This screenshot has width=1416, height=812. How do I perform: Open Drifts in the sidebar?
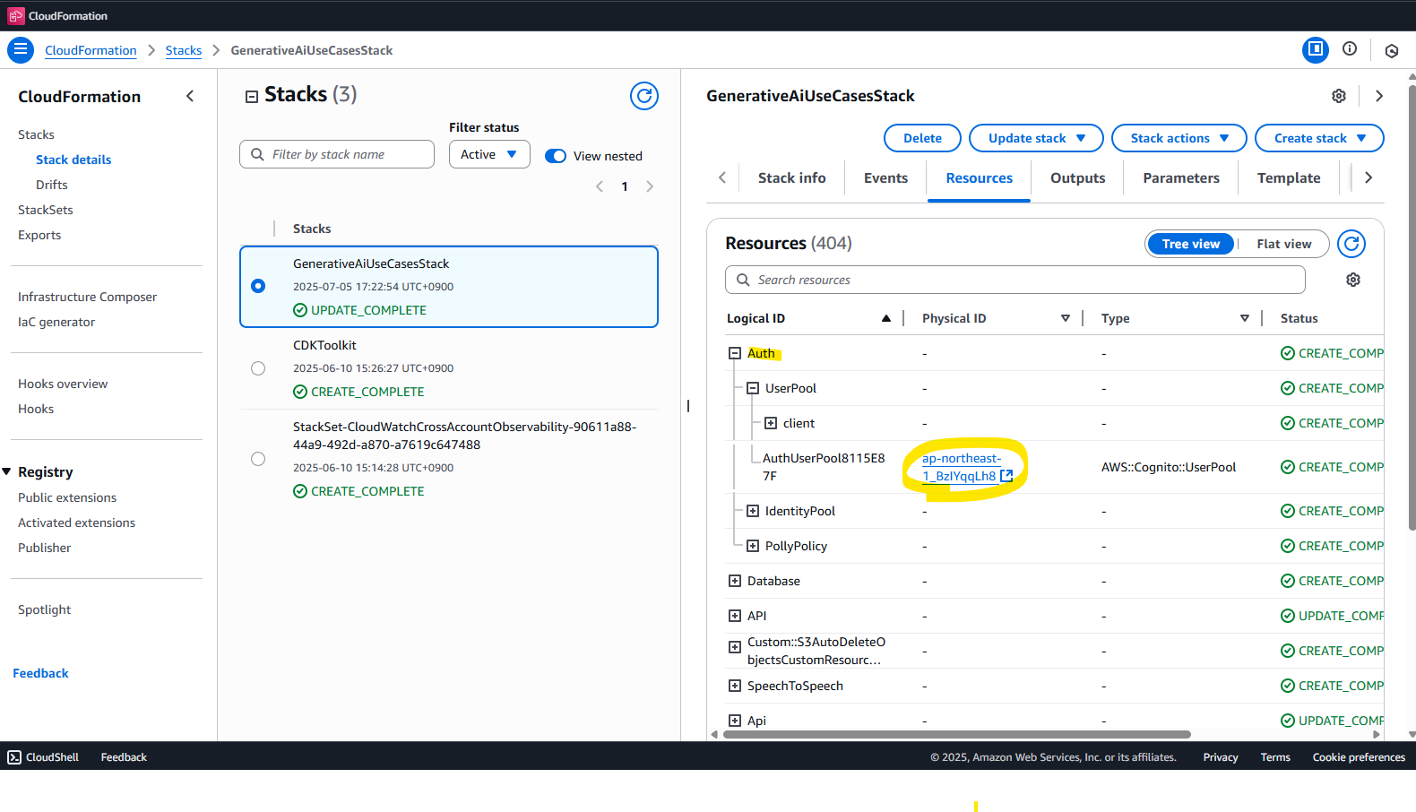(x=52, y=185)
